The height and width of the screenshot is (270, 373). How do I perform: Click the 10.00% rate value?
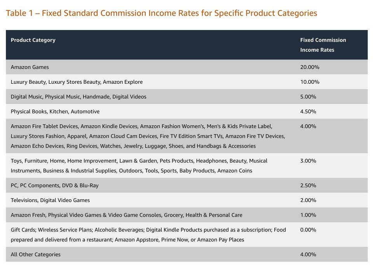[x=310, y=82]
